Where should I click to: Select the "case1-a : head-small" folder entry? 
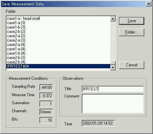58,18
